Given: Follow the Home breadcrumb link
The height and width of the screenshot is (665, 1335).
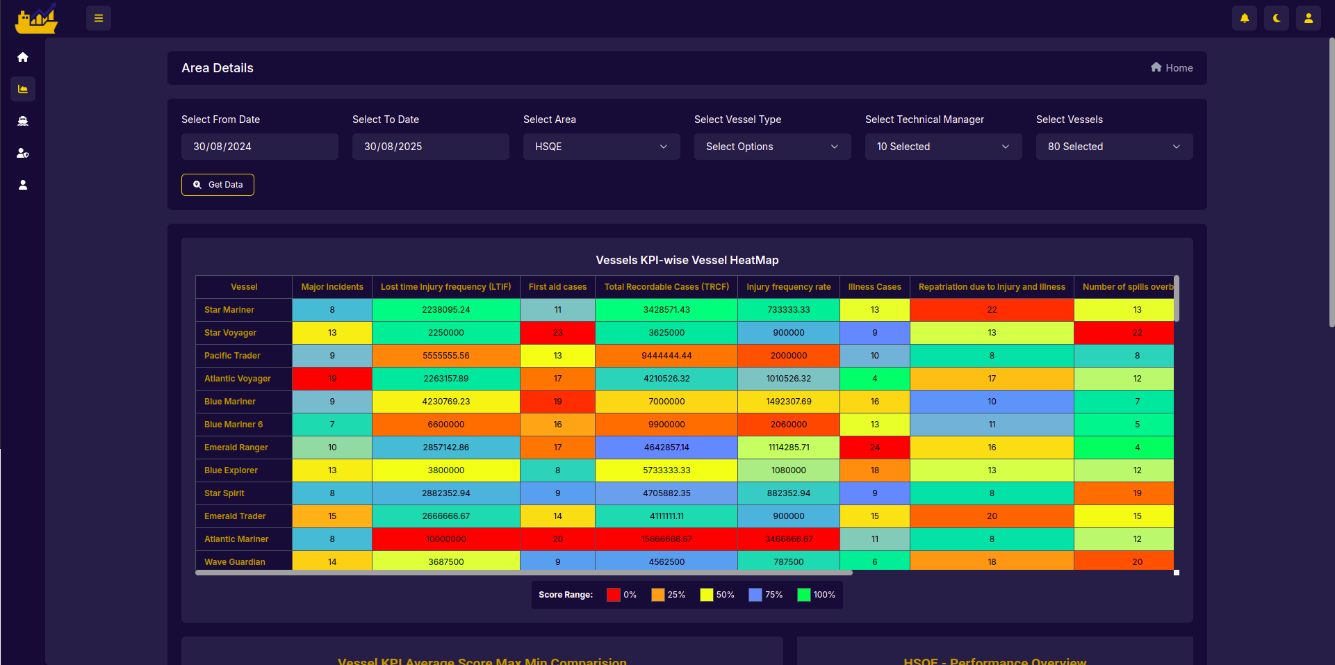Looking at the screenshot, I should pos(1172,68).
